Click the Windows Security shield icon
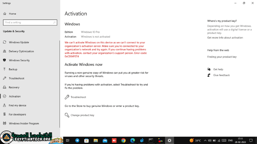Viewport: 257px width, 144px height. point(4,60)
